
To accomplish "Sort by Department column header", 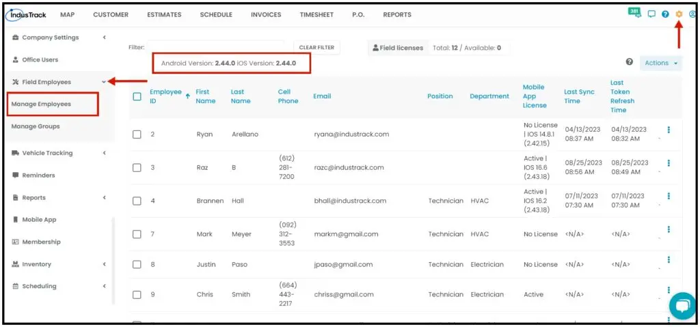I will tap(489, 96).
